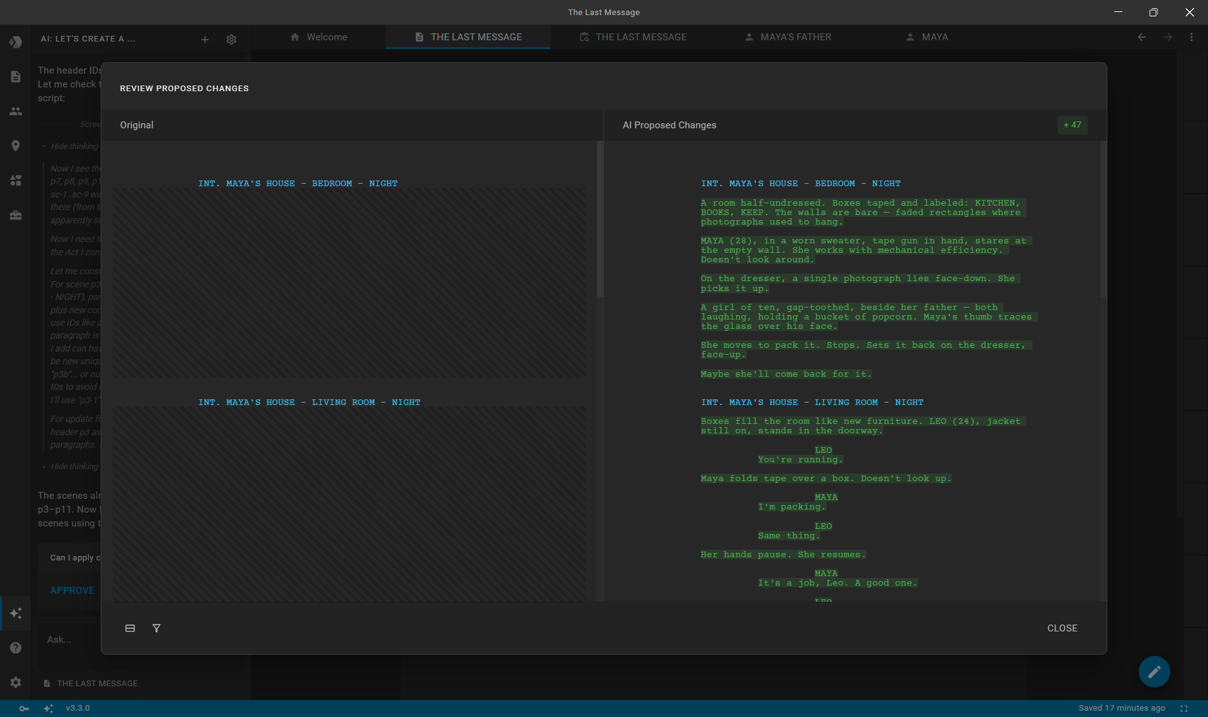The width and height of the screenshot is (1208, 717).
Task: Click the dialogue "It's a job, Leo. A good one."
Action: coord(837,583)
